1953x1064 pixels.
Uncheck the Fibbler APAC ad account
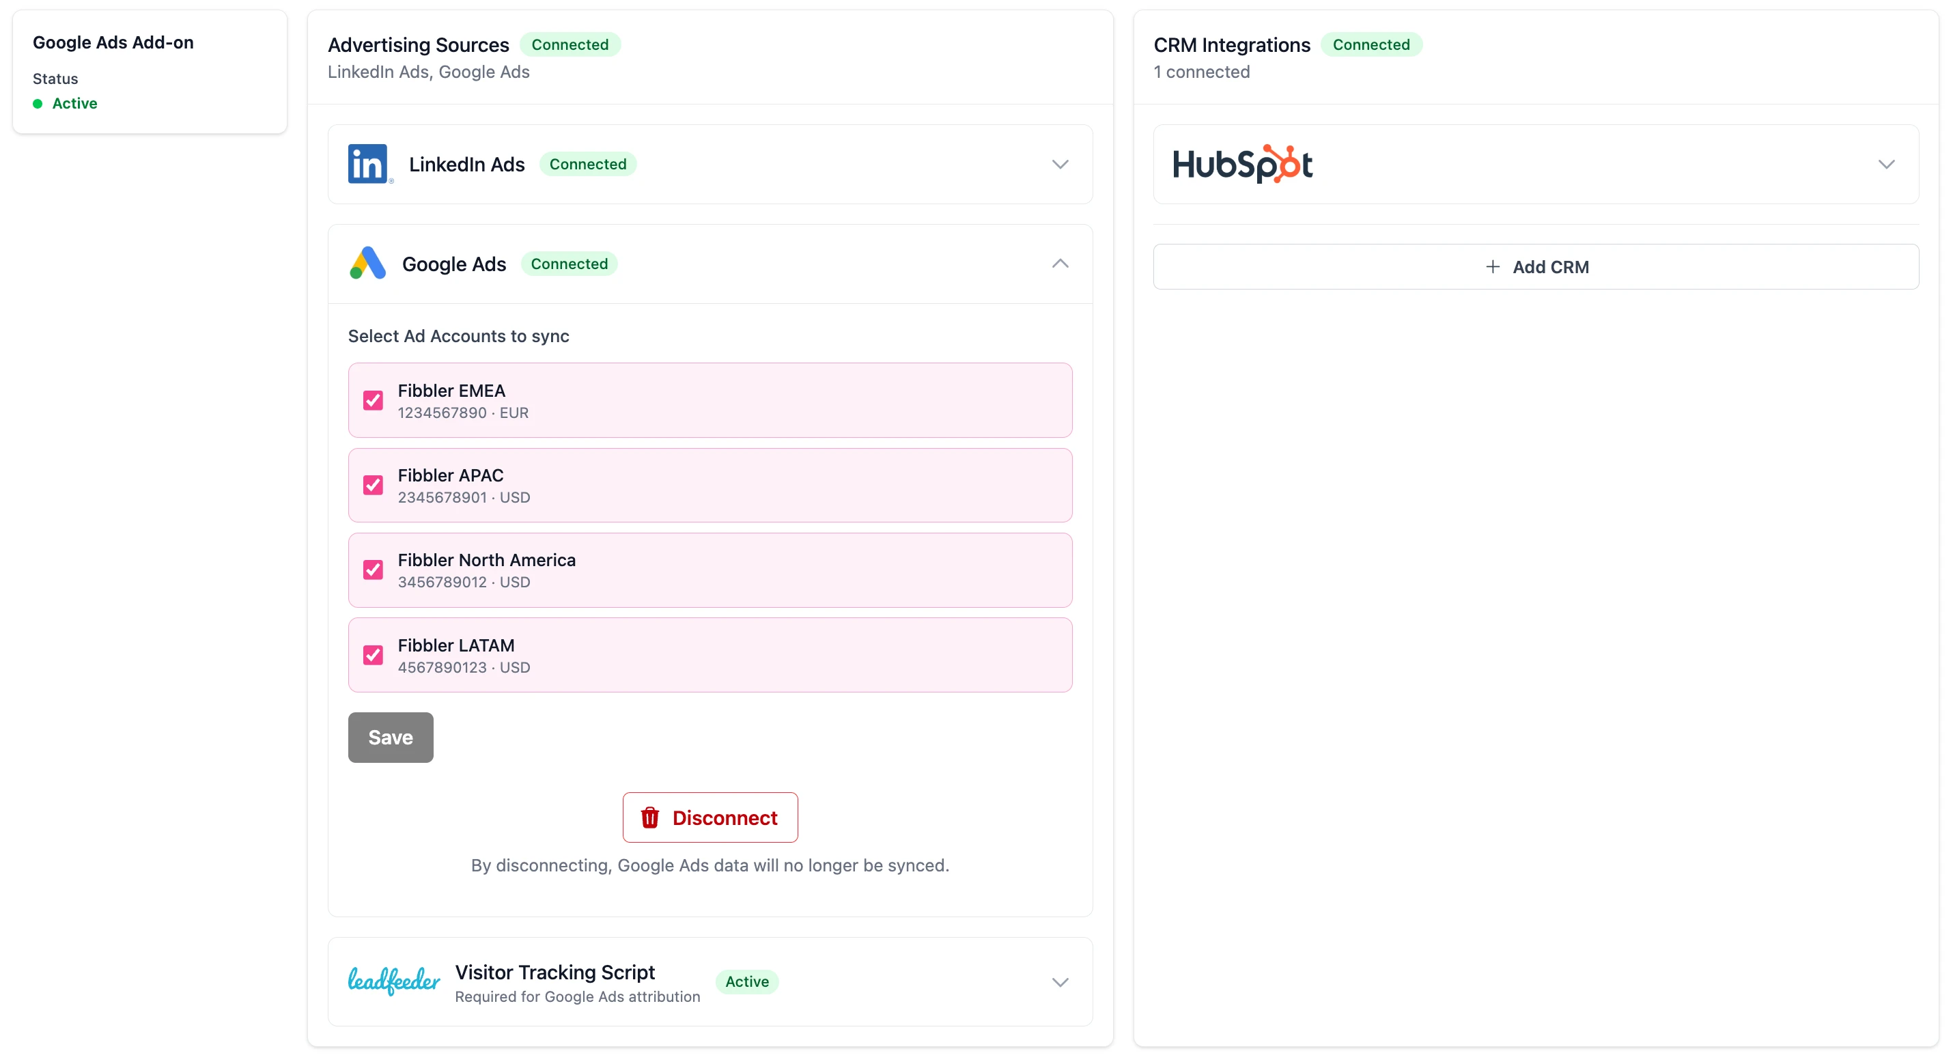coord(373,486)
